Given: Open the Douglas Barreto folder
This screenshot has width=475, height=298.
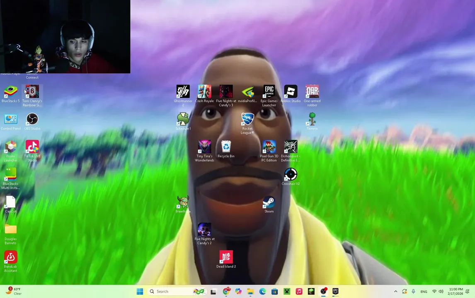Looking at the screenshot, I should tap(11, 234).
